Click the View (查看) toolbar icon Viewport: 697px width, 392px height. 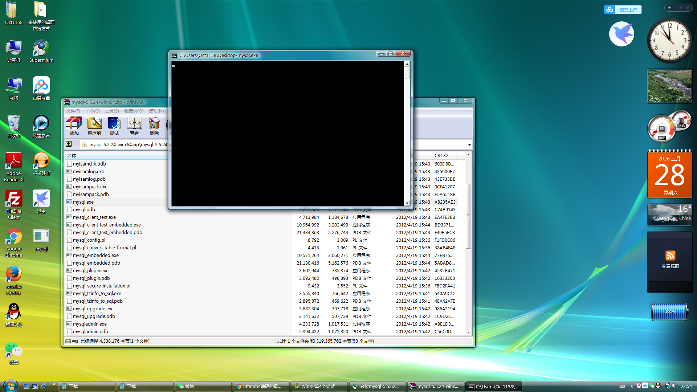(134, 125)
